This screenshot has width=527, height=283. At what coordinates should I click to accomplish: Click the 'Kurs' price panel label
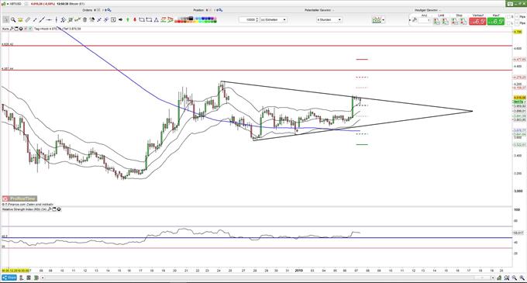5,29
